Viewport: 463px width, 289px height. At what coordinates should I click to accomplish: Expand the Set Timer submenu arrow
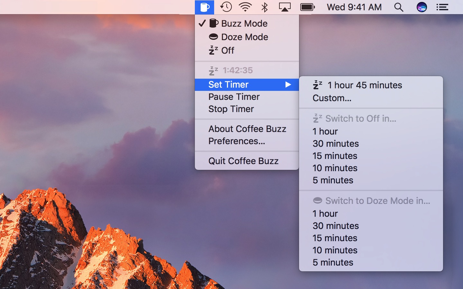288,84
